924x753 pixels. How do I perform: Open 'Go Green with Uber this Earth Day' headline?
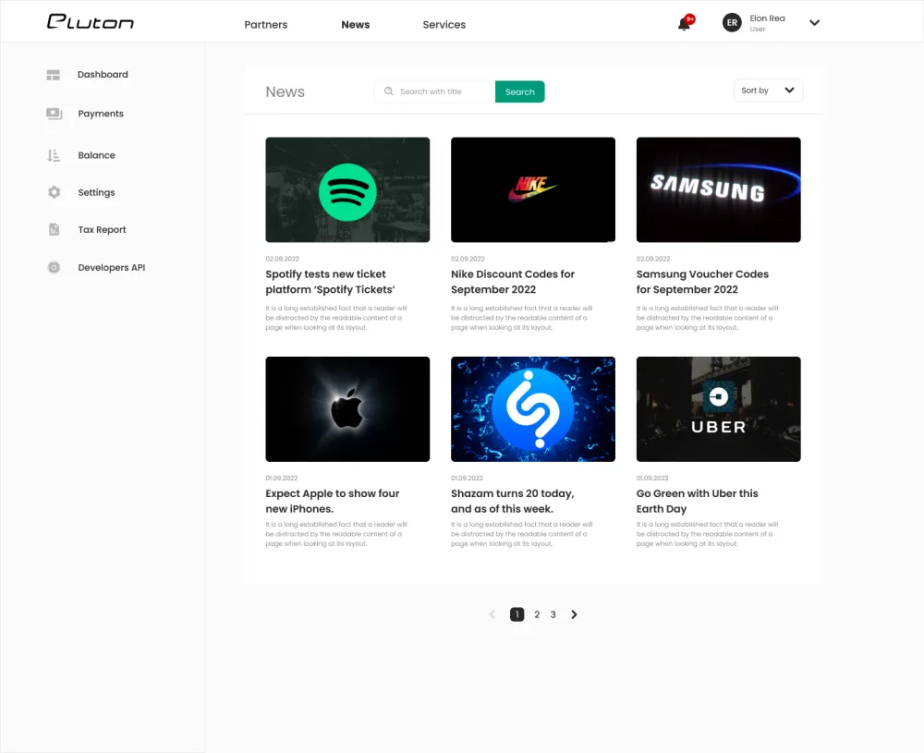pos(697,501)
